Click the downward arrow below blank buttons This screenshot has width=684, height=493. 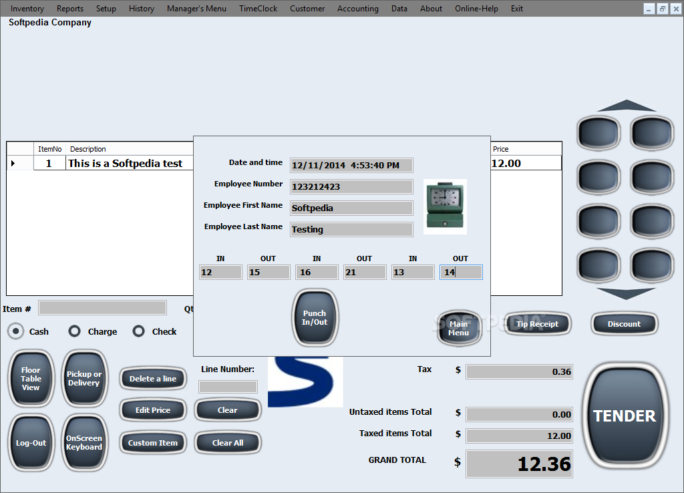pyautogui.click(x=626, y=294)
